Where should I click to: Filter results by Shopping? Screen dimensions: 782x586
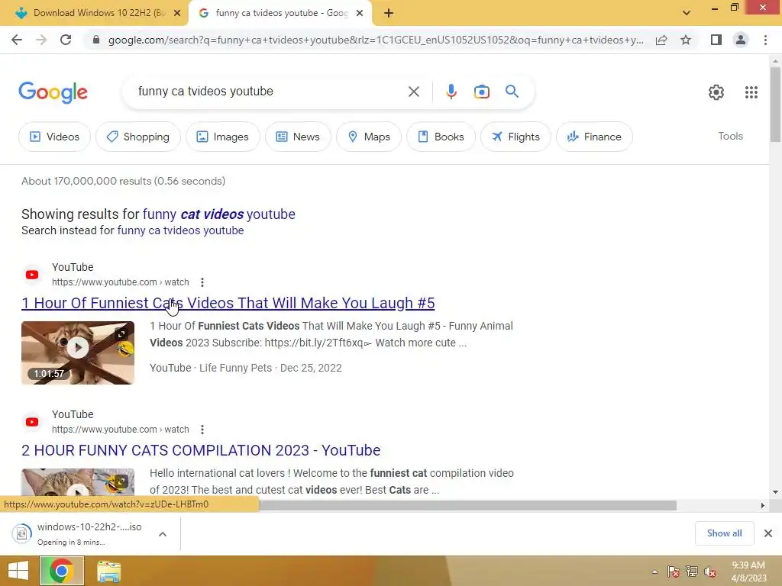pyautogui.click(x=137, y=137)
